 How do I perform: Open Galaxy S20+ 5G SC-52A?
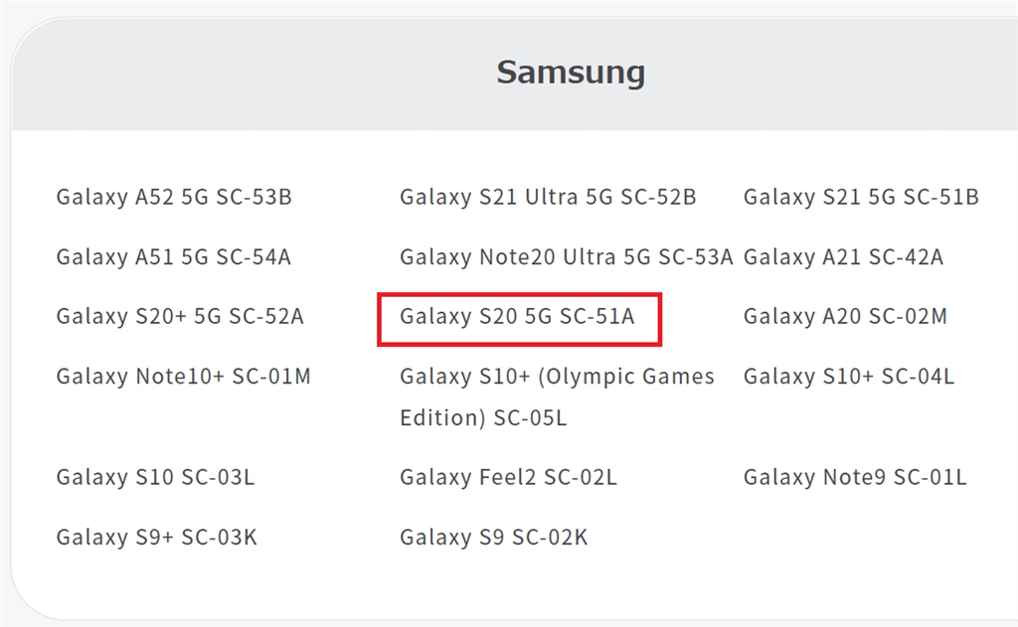180,317
